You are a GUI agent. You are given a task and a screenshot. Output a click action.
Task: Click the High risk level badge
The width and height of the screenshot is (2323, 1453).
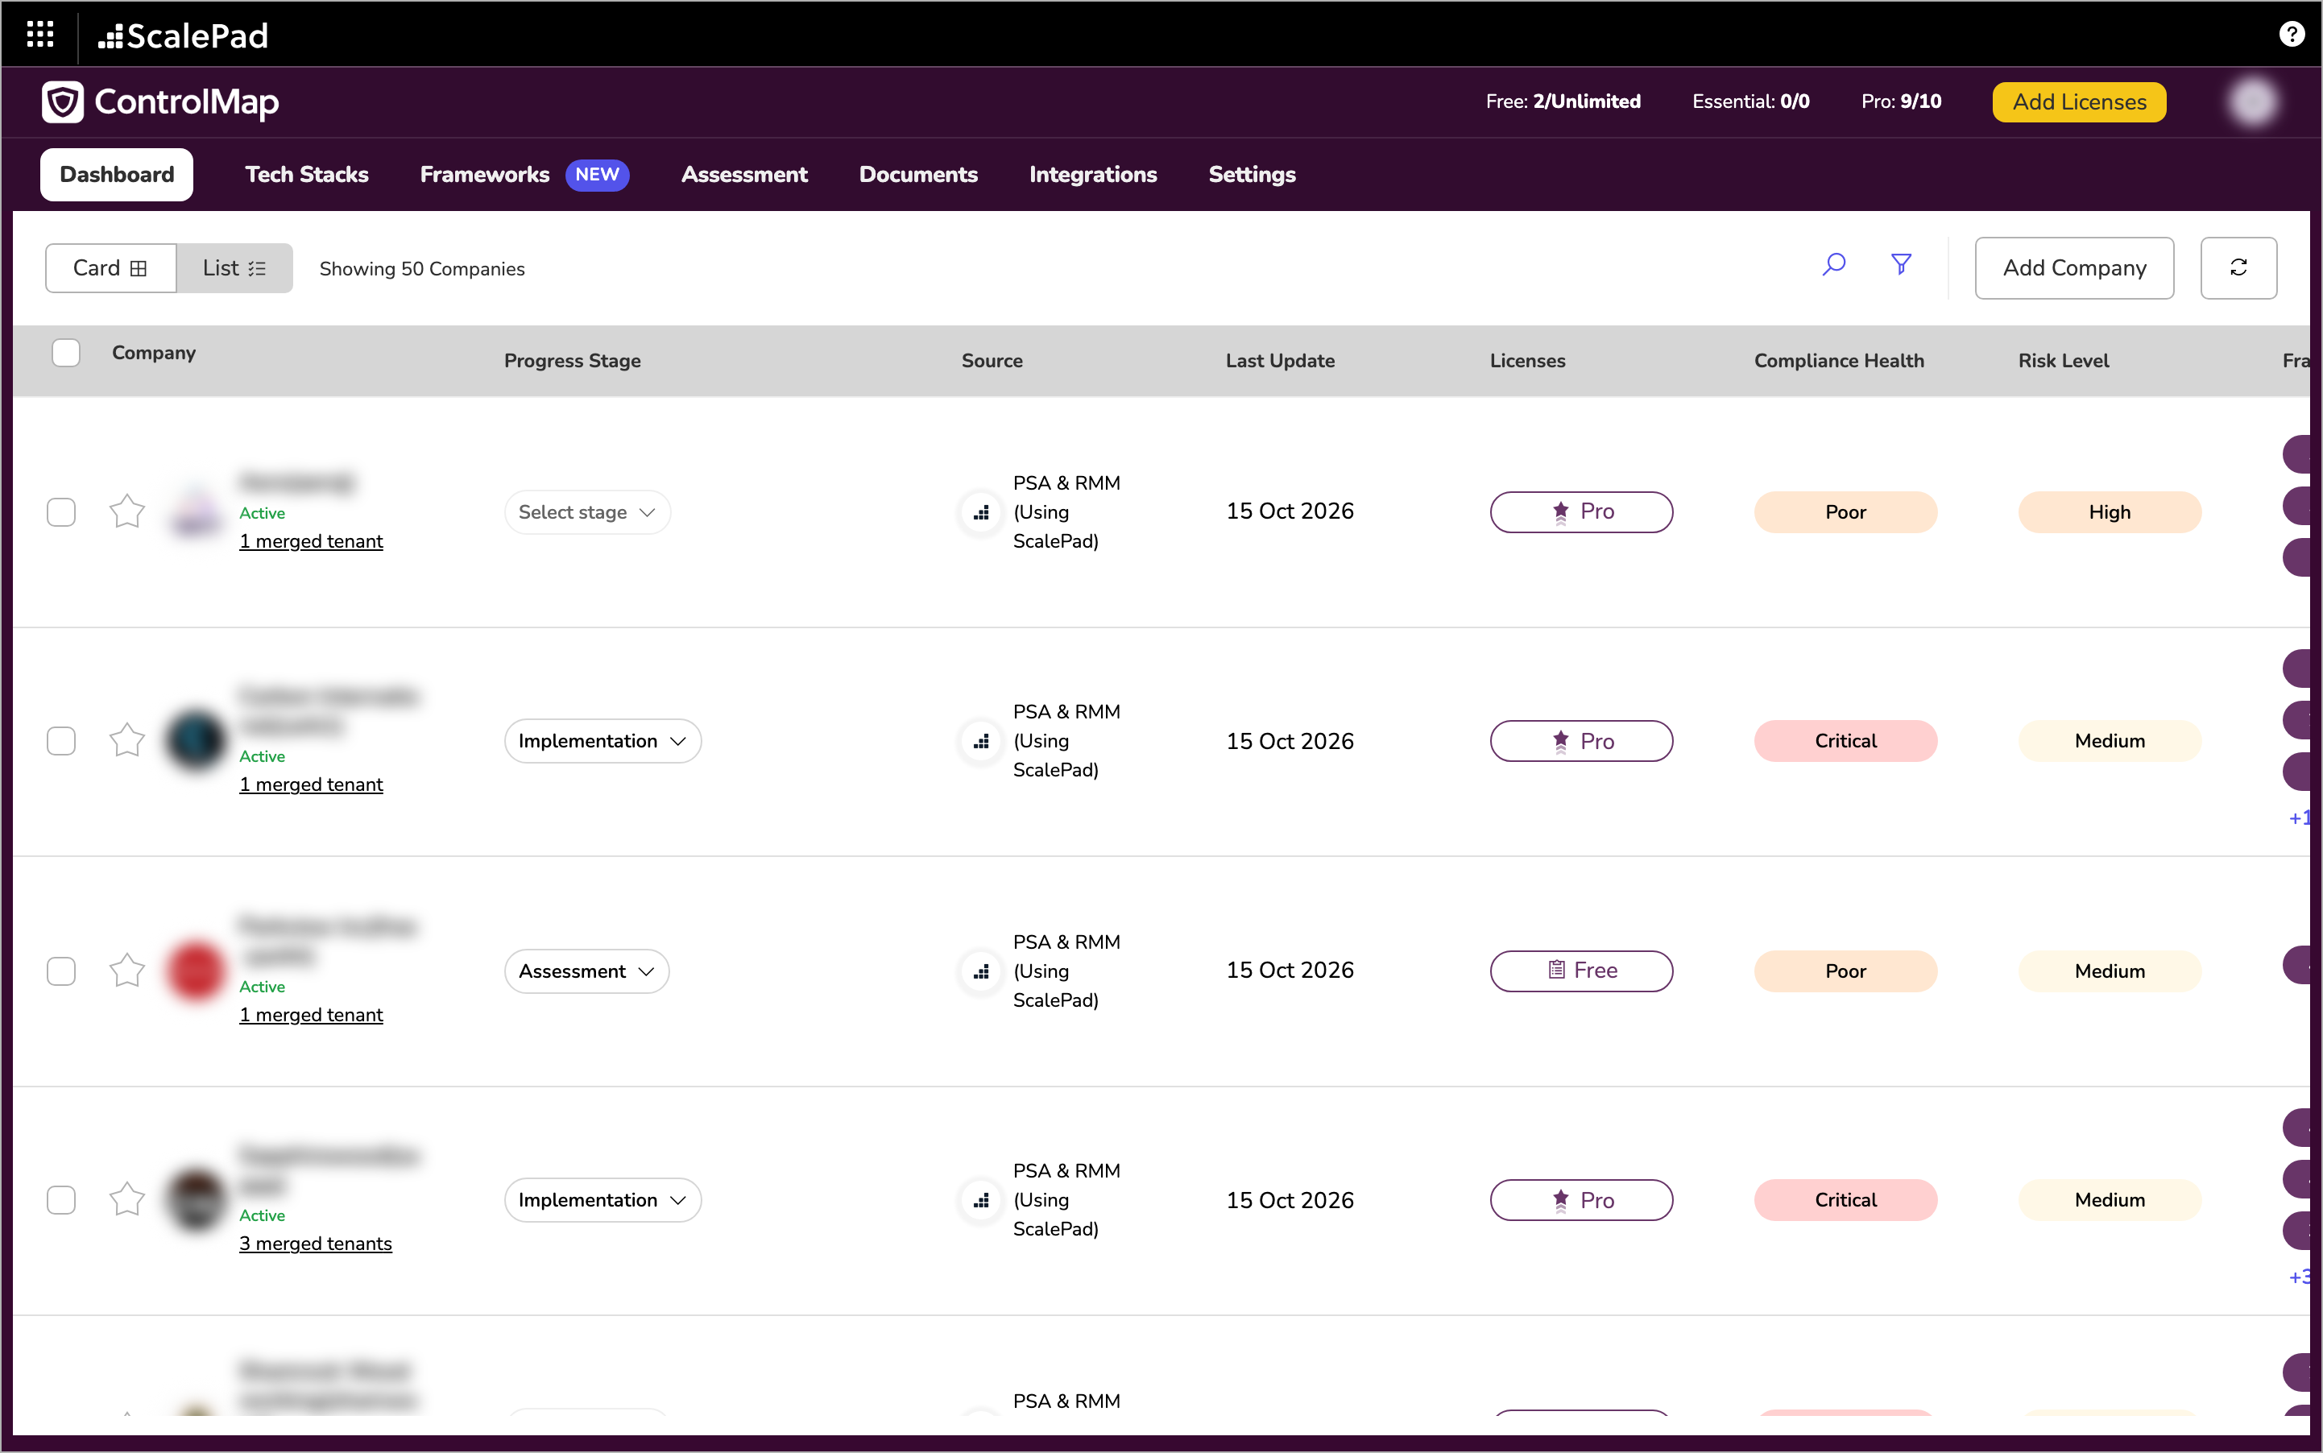coord(2110,512)
